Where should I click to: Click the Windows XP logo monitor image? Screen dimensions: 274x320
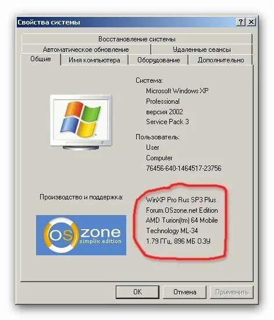[x=81, y=122]
